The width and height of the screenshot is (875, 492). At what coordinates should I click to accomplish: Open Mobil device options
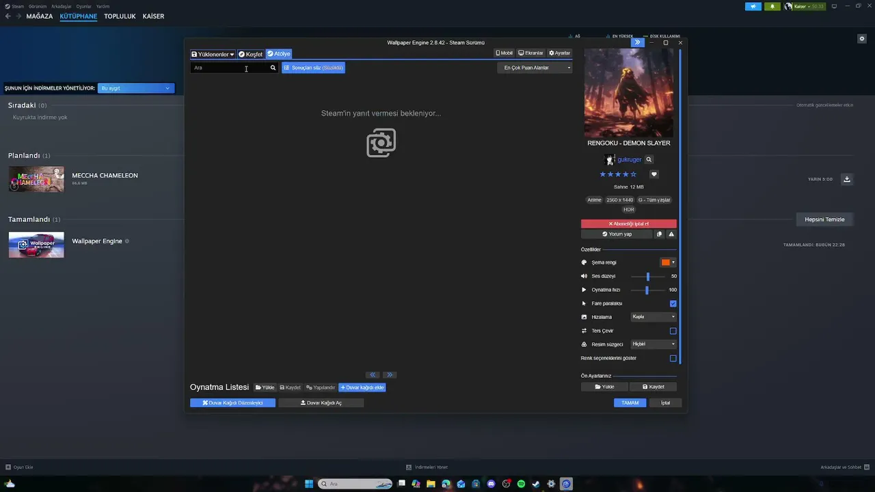[x=504, y=53]
